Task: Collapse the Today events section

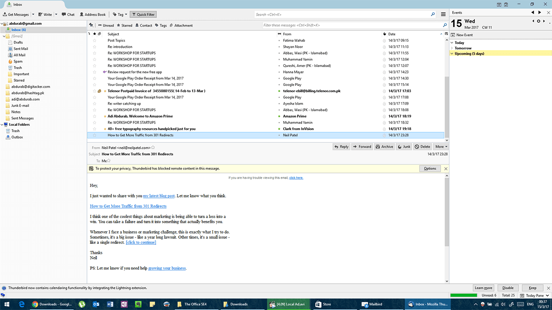Action: click(452, 43)
